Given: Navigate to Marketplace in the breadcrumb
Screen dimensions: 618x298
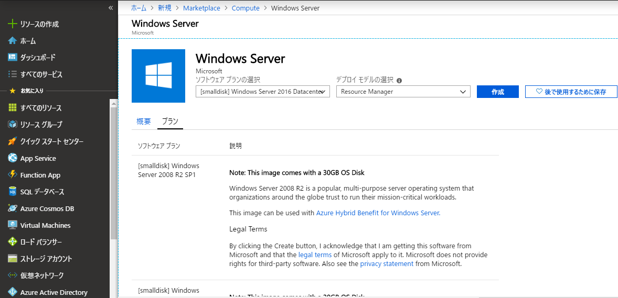Looking at the screenshot, I should (202, 8).
